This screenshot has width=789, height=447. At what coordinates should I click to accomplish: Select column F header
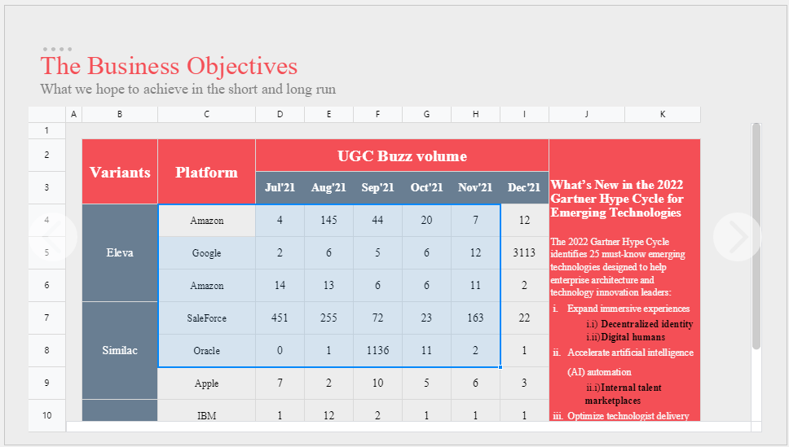point(377,114)
